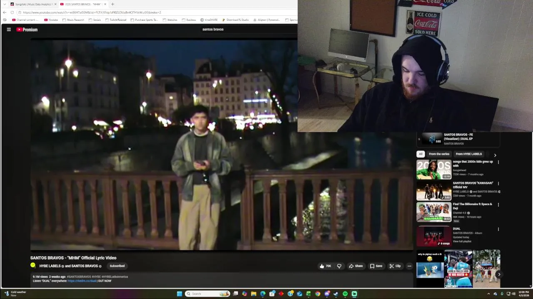This screenshot has height=299, width=533.
Task: Open the why is piplup Short
Action: (430, 269)
